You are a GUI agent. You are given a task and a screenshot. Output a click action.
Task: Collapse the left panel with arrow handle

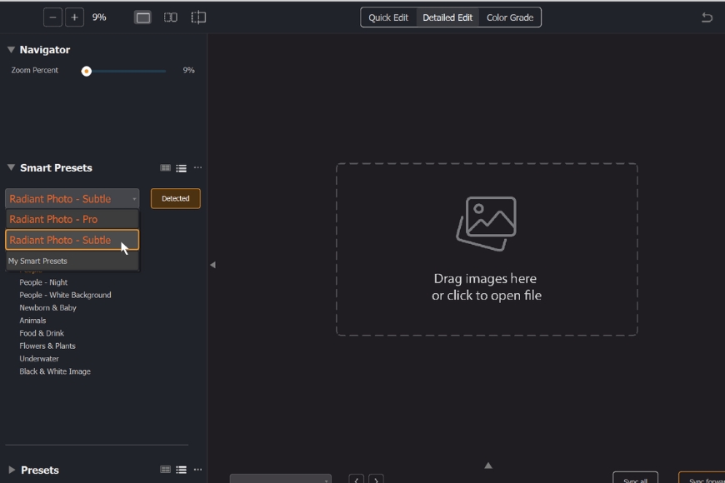coord(212,265)
